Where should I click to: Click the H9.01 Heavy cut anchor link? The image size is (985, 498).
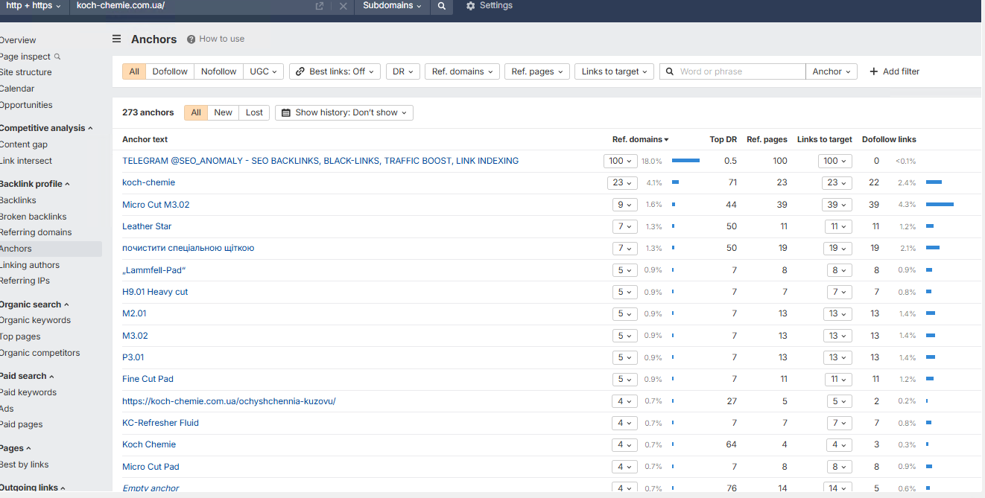[x=155, y=292]
